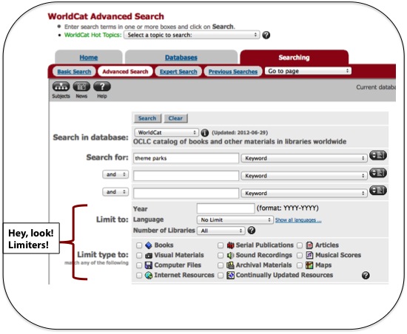This screenshot has height=334, width=407.
Task: Check the Internet Resources checkbox
Action: [139, 275]
